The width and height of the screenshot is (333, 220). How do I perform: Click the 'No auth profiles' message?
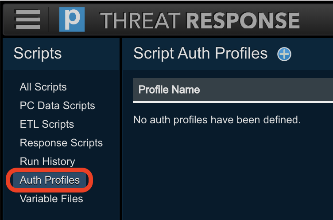(217, 119)
